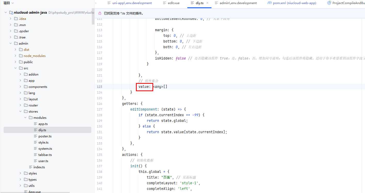Expand the .idea folder
Screen dimensions: 365x193
pos(11,19)
